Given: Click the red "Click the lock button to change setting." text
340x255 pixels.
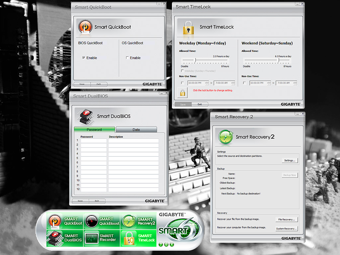Looking at the screenshot, I should (x=213, y=90).
